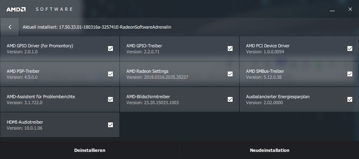Uncheck the AMD Radeon Settings component

point(230,74)
